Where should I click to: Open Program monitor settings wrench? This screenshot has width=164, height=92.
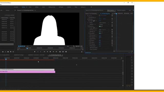click(x=74, y=46)
